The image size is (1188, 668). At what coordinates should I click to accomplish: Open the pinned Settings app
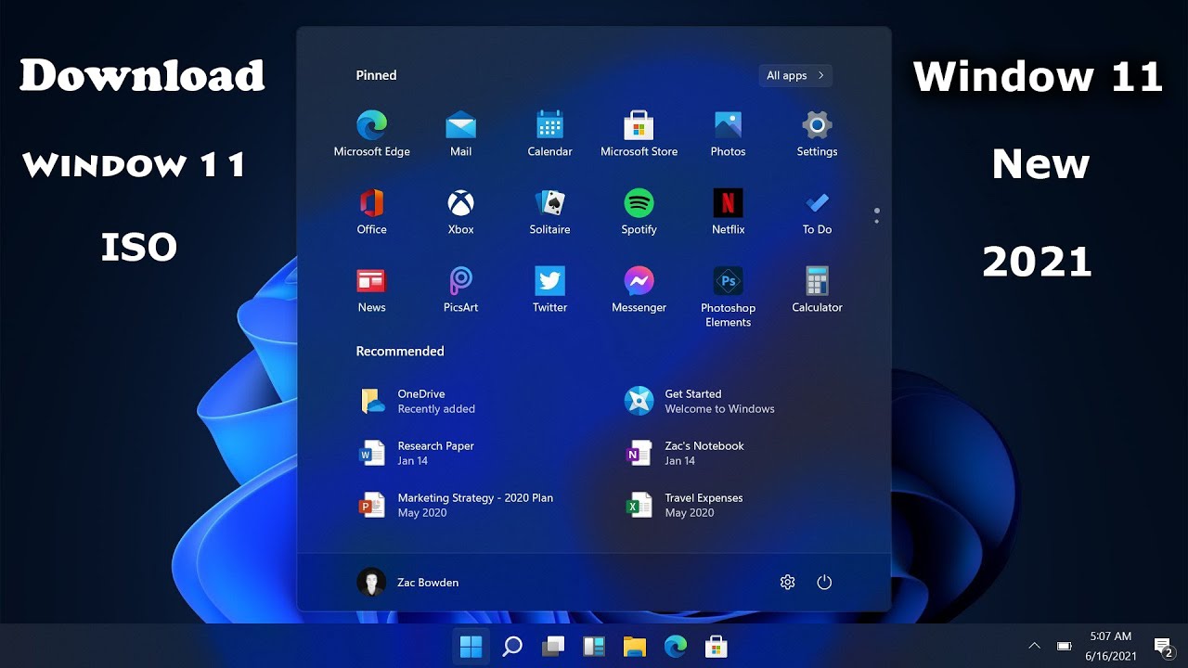pyautogui.click(x=817, y=134)
